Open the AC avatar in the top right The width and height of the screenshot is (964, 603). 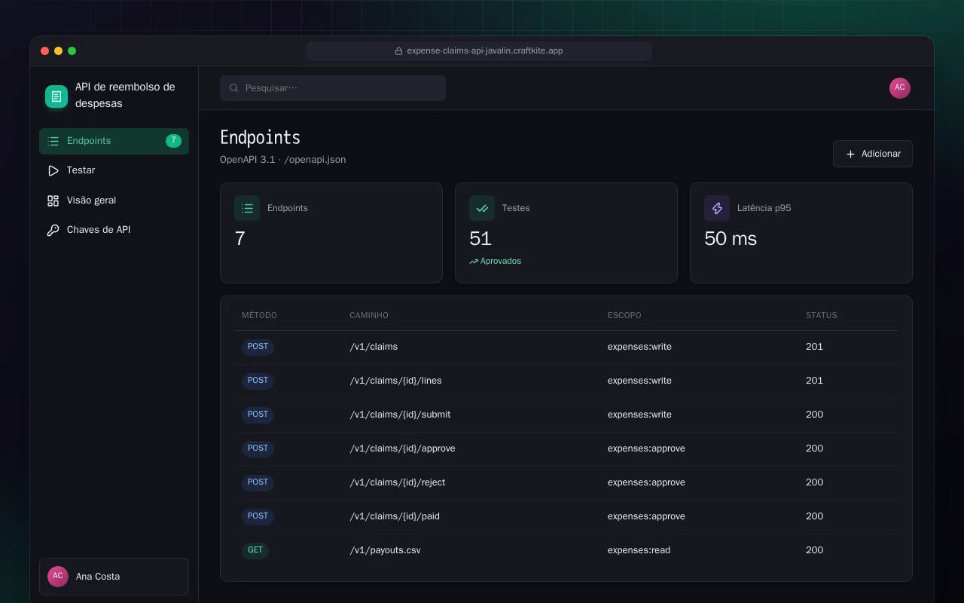click(x=900, y=88)
